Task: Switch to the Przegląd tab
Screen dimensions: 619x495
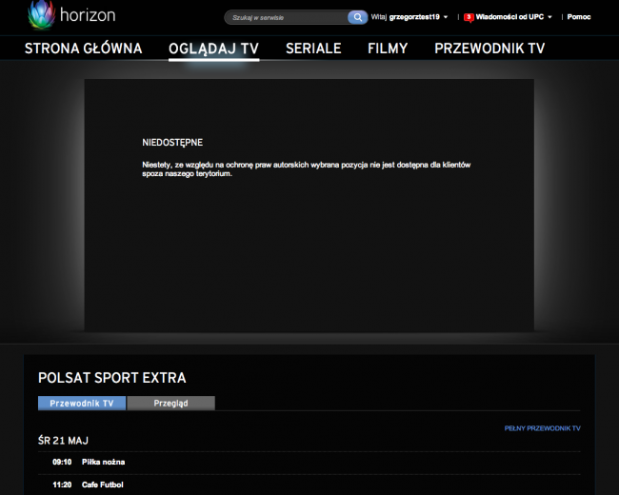Action: (170, 403)
